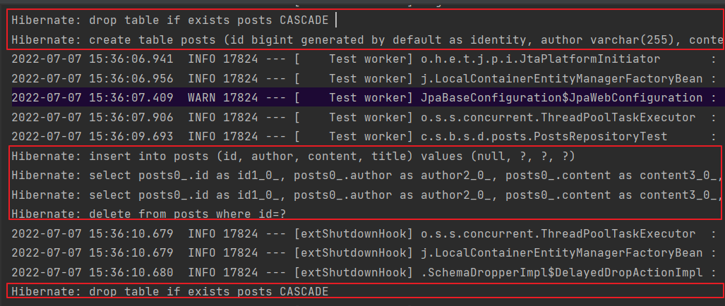Click the second 'select posts0_.id' Hibernate line
The width and height of the screenshot is (725, 306).
point(368,195)
